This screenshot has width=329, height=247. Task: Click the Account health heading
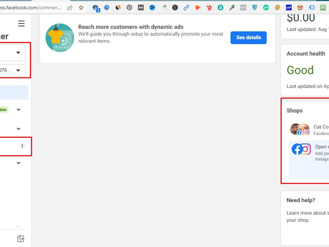pyautogui.click(x=306, y=54)
